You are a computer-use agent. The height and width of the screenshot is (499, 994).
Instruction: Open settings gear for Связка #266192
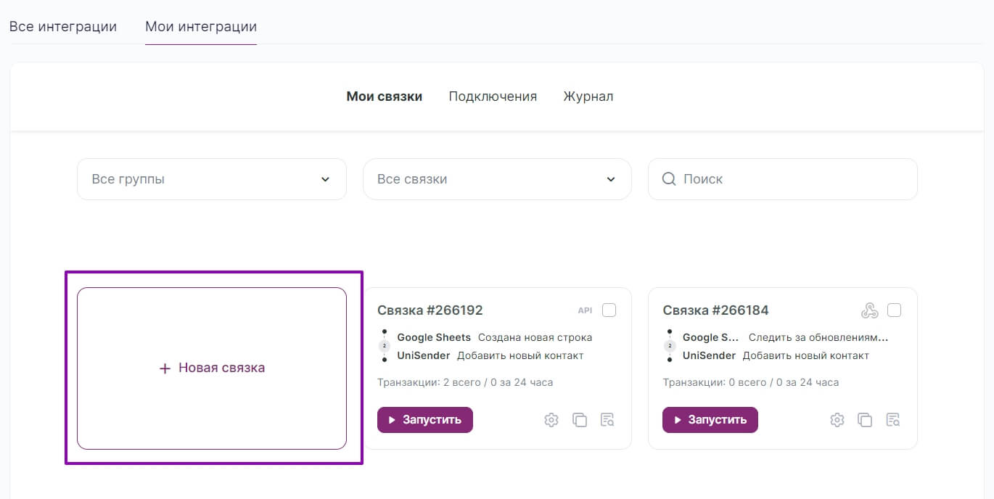551,420
